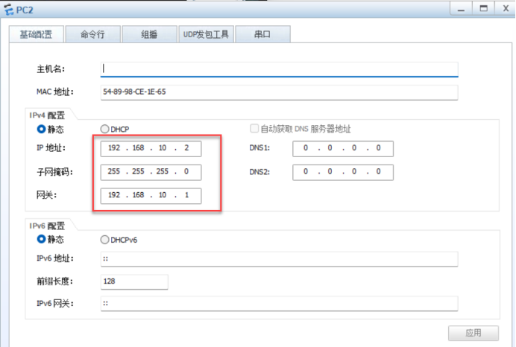Maximize the PC2 window
This screenshot has height=347, width=516.
pyautogui.click(x=482, y=8)
